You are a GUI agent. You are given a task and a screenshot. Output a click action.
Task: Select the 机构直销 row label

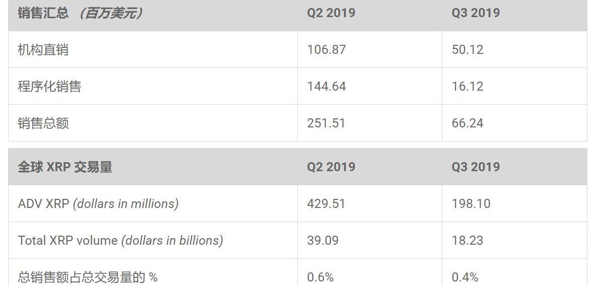(x=43, y=50)
